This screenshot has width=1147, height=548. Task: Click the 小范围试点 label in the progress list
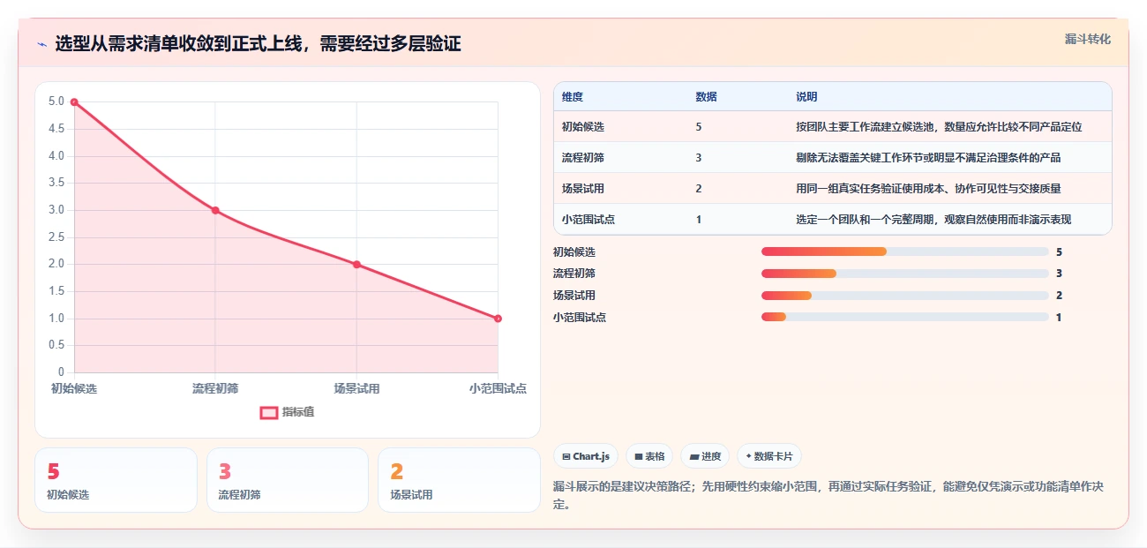pos(580,318)
